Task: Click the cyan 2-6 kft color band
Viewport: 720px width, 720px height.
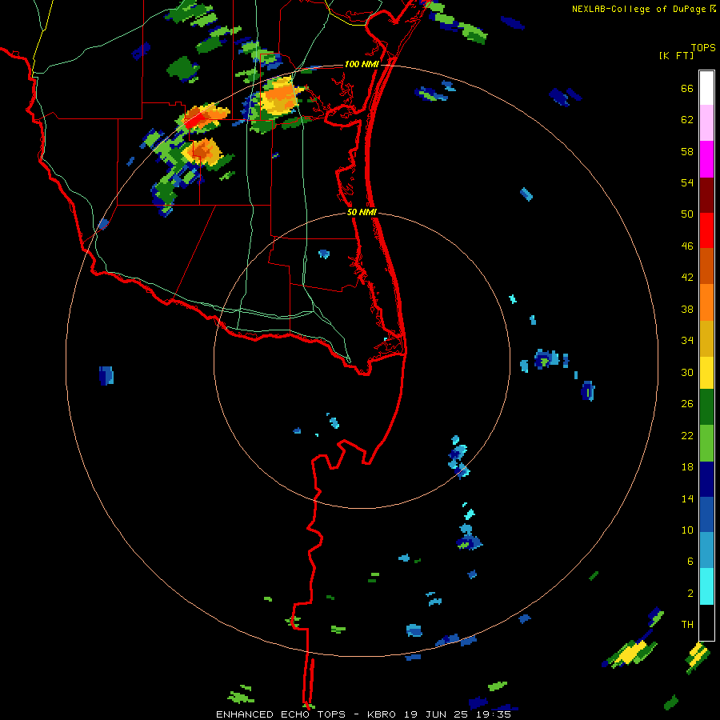Action: [x=706, y=586]
